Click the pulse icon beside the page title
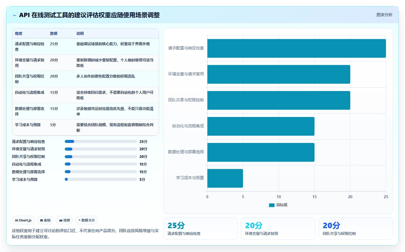 pyautogui.click(x=15, y=15)
